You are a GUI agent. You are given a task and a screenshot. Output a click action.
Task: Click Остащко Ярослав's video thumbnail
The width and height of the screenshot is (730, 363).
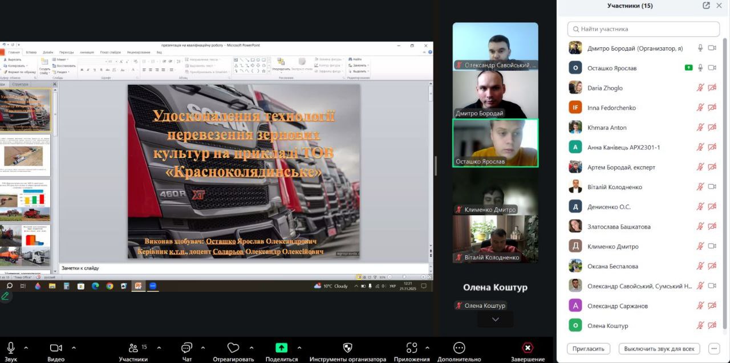[x=495, y=142]
